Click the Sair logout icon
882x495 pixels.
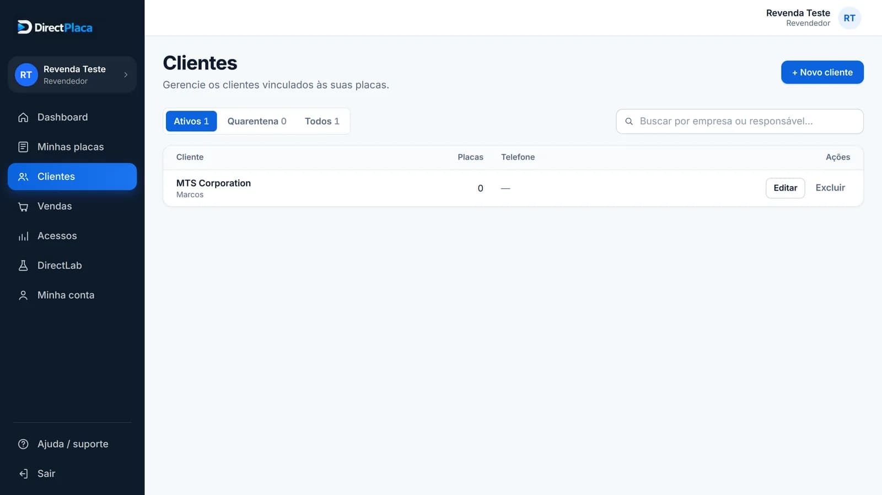(x=23, y=474)
